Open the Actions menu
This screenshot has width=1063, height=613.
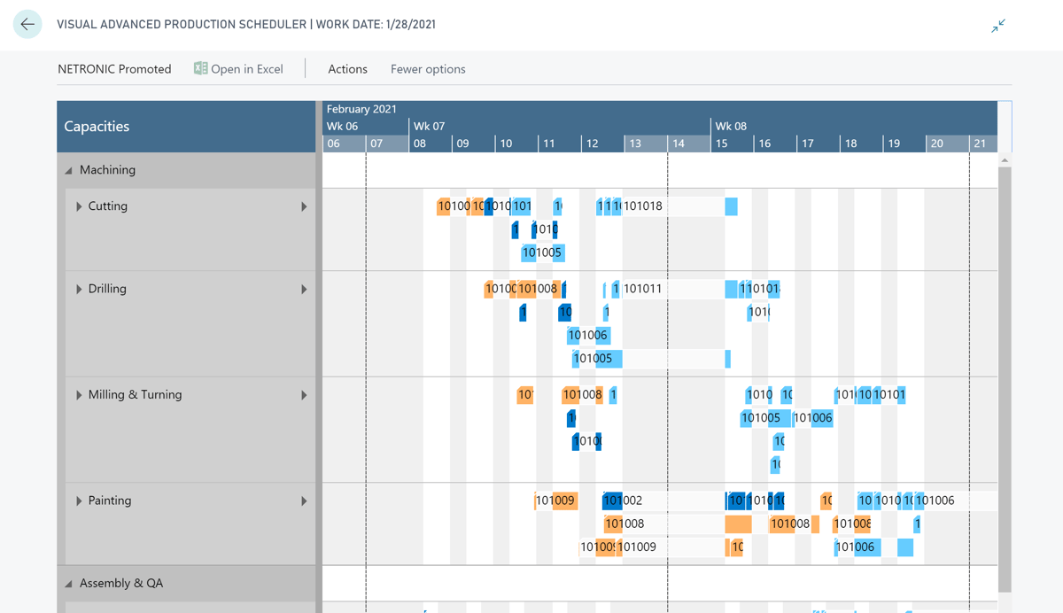pyautogui.click(x=347, y=69)
